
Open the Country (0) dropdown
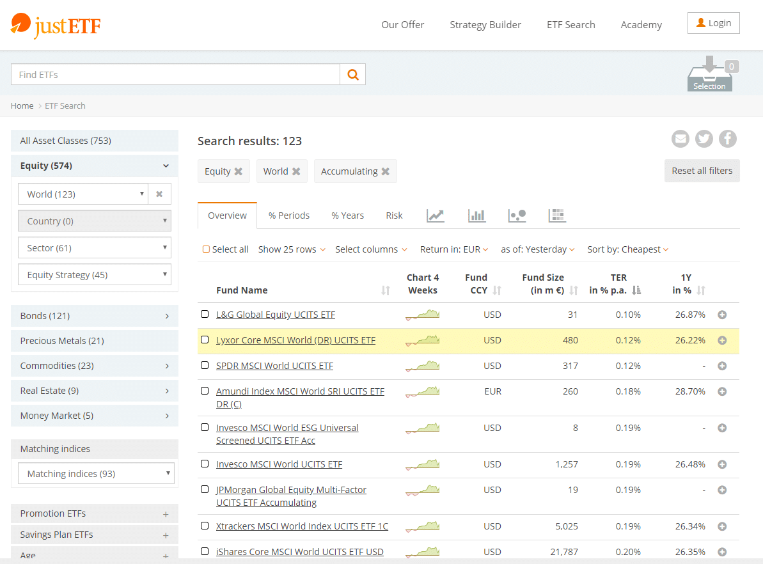(95, 221)
